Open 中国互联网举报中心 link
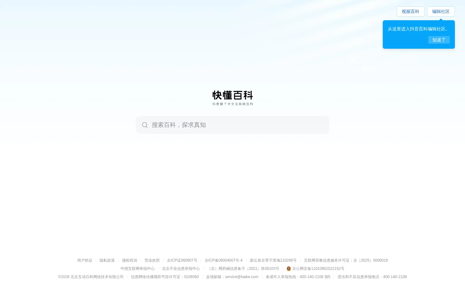This screenshot has width=465, height=292. (138, 269)
